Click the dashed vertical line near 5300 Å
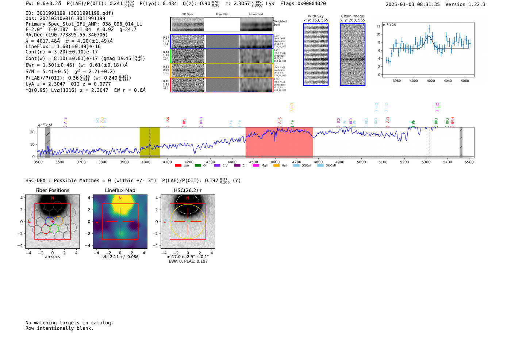The height and width of the screenshot is (348, 511). 429,142
